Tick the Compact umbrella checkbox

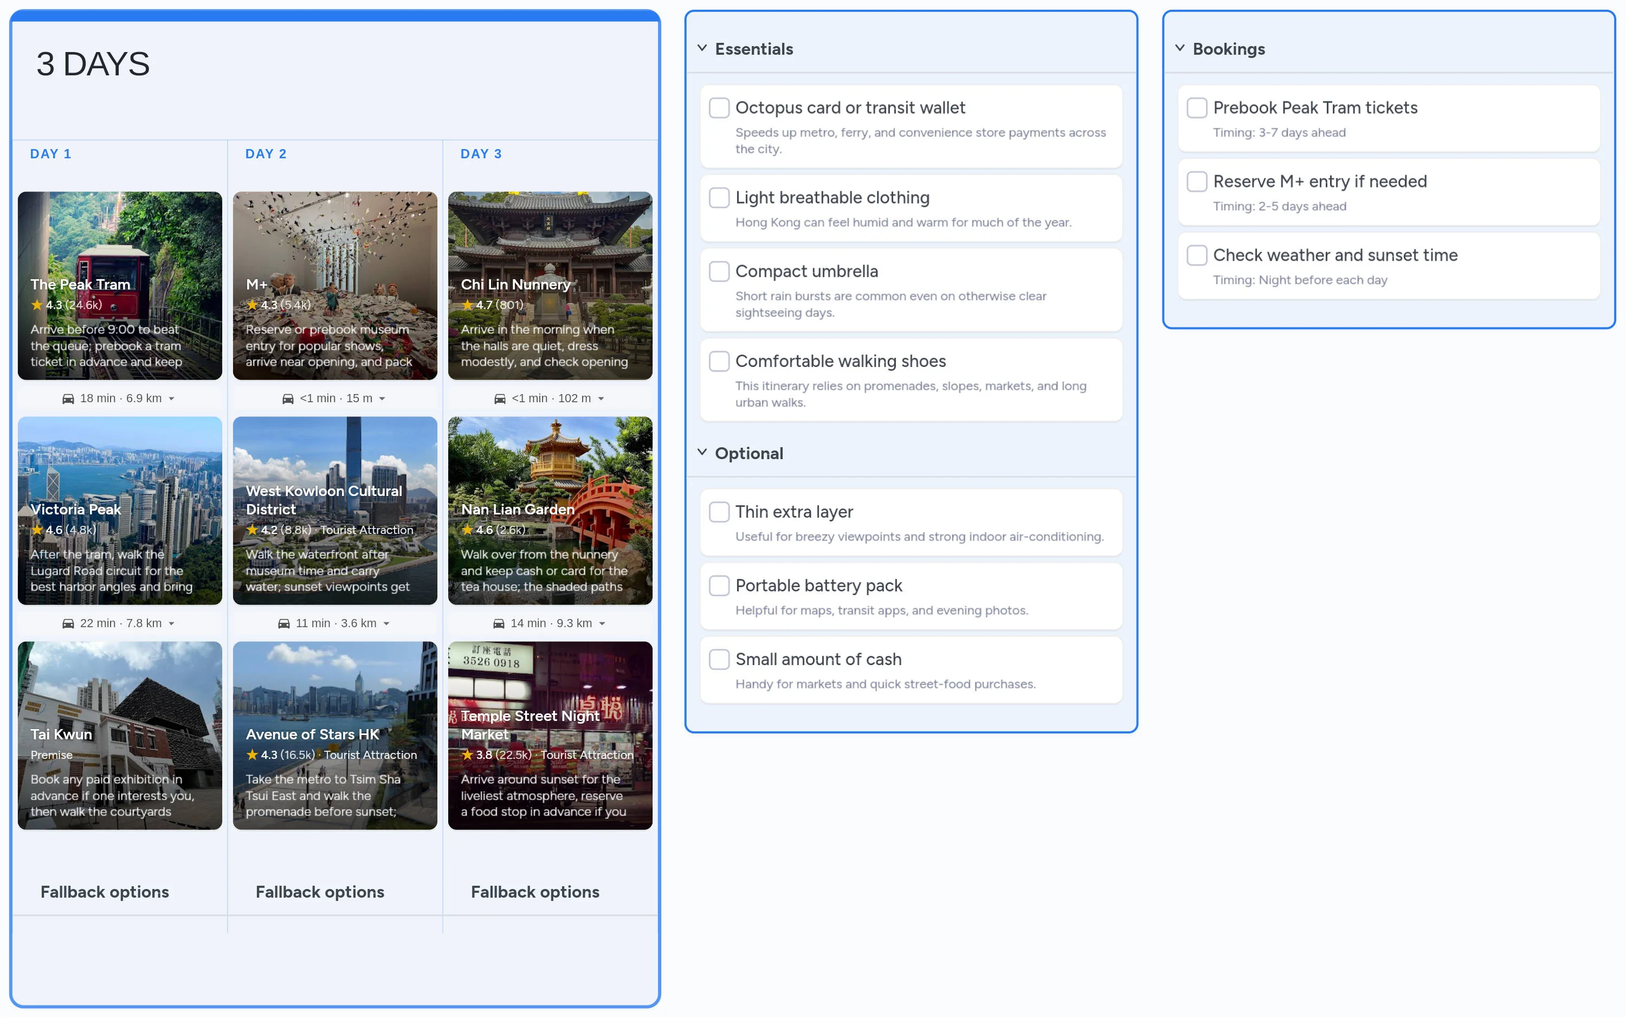(719, 272)
